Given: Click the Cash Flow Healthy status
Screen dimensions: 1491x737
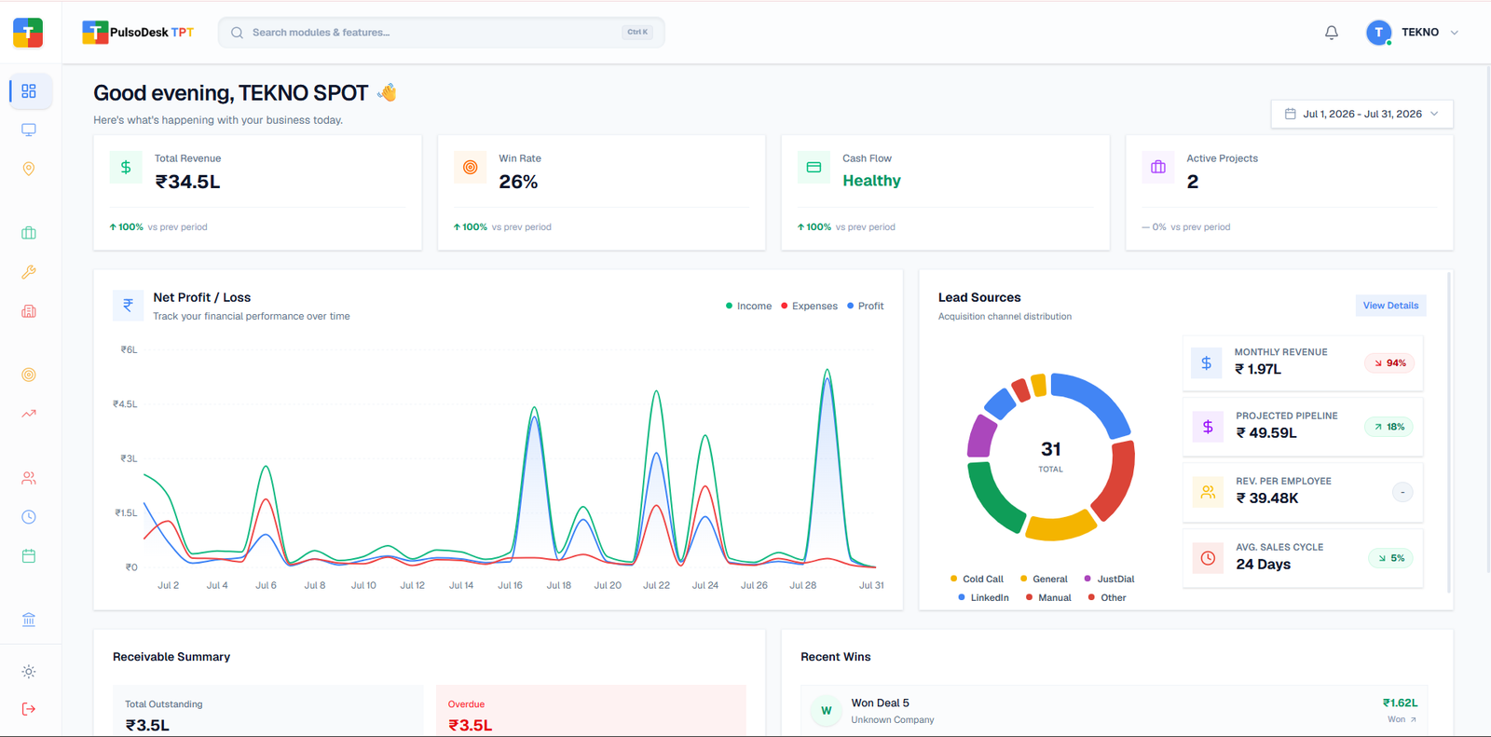Looking at the screenshot, I should [x=871, y=181].
